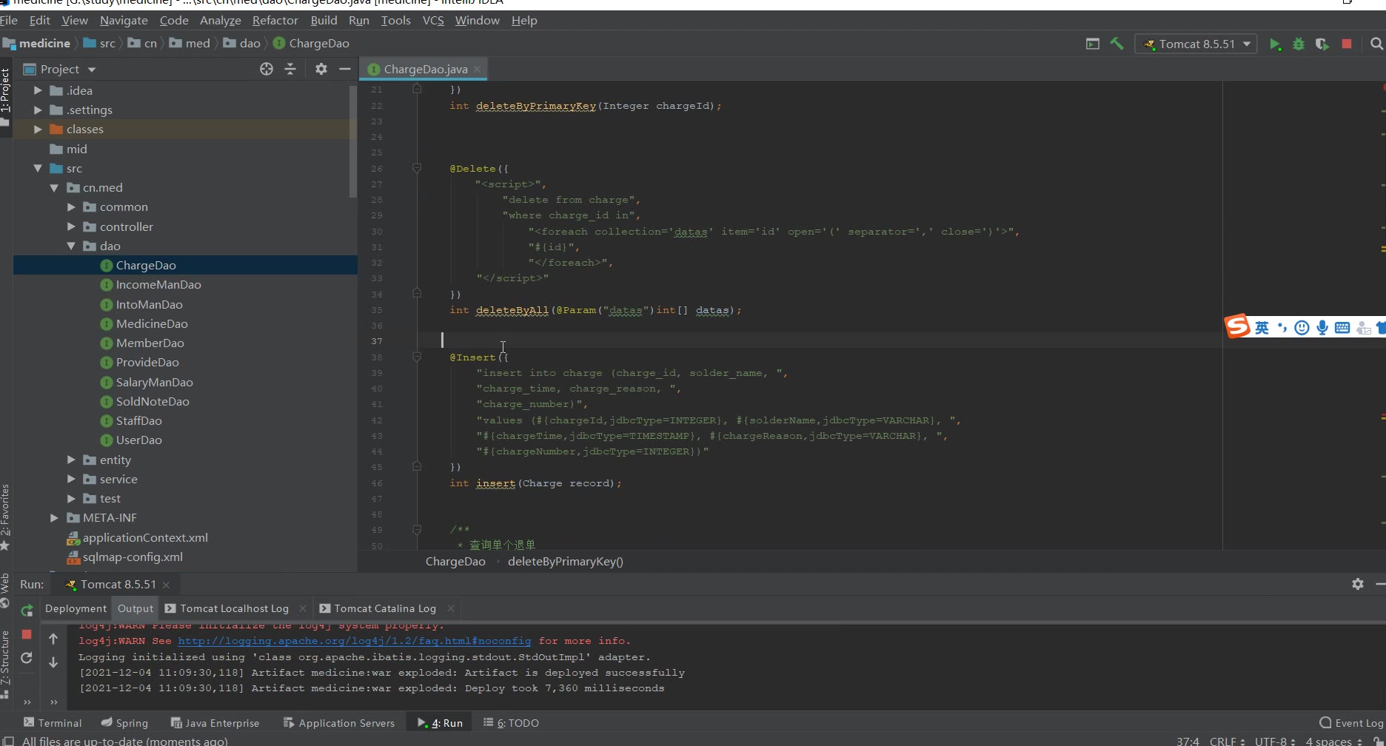Rerun Tomcat using the green rerun icon

point(27,611)
